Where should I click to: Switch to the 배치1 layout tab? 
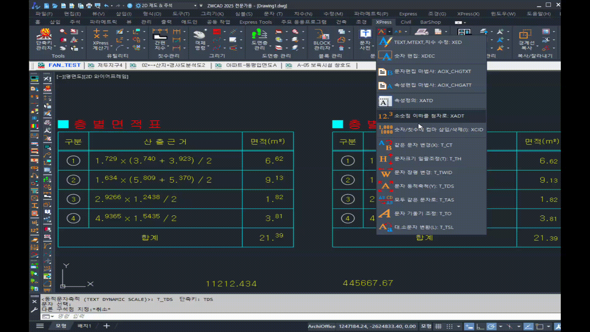(x=84, y=326)
